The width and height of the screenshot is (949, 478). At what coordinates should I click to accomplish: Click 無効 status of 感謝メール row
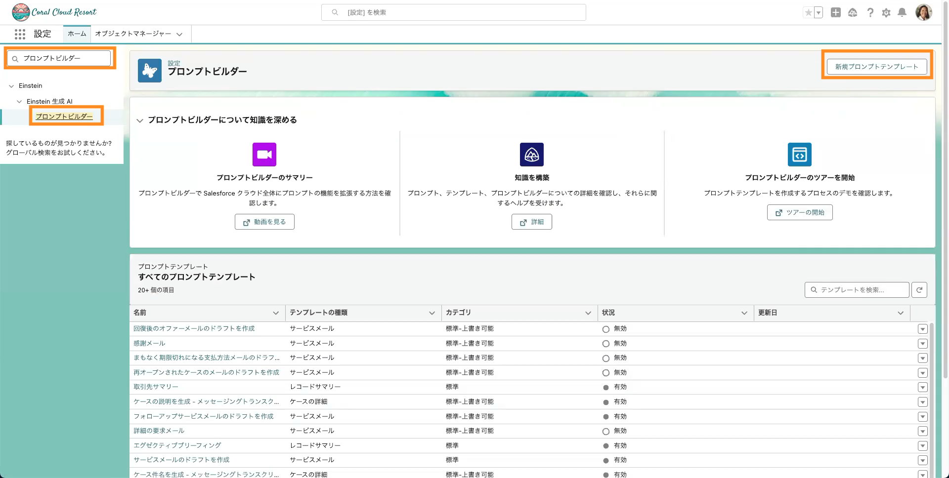(620, 343)
